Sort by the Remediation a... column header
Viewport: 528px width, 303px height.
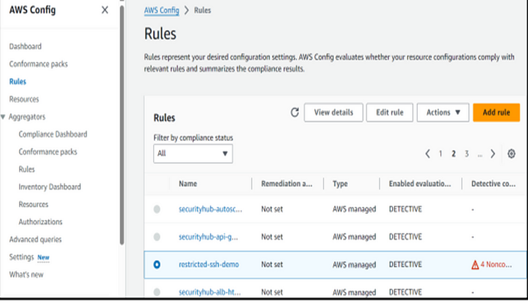(286, 184)
